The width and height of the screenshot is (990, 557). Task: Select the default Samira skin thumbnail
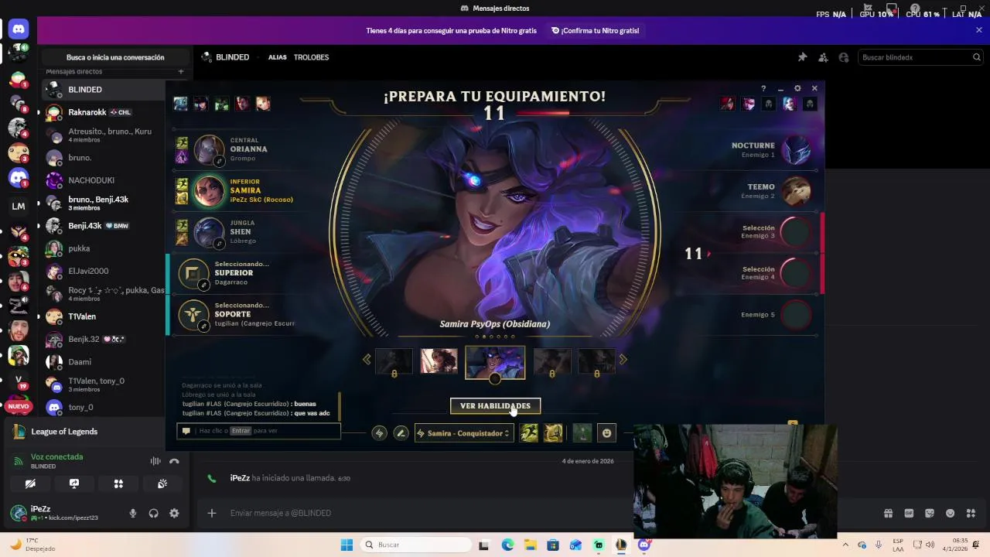[439, 361]
